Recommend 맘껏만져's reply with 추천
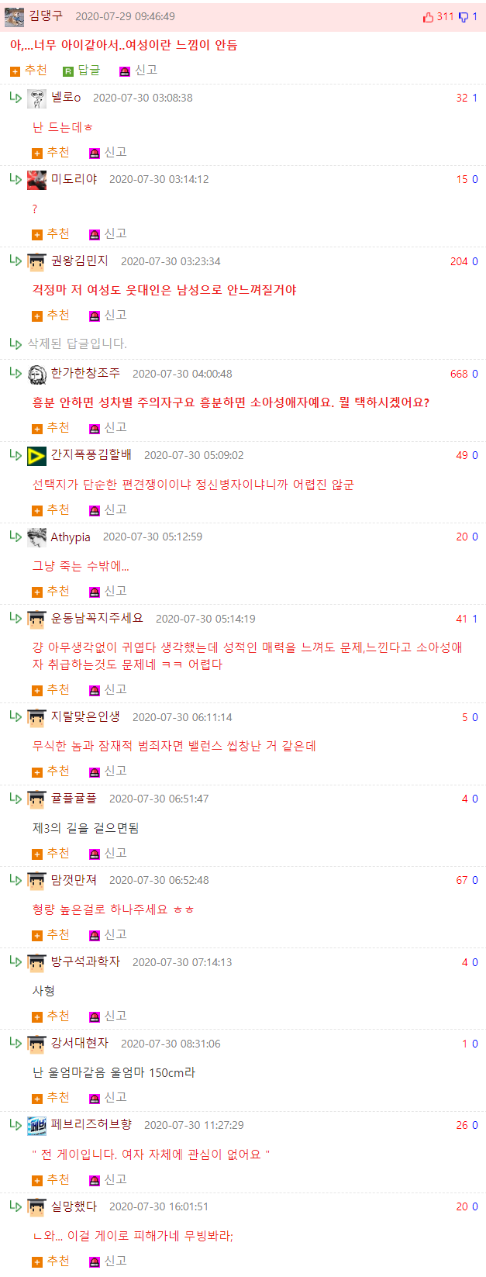Image resolution: width=486 pixels, height=1277 pixels. click(x=51, y=934)
